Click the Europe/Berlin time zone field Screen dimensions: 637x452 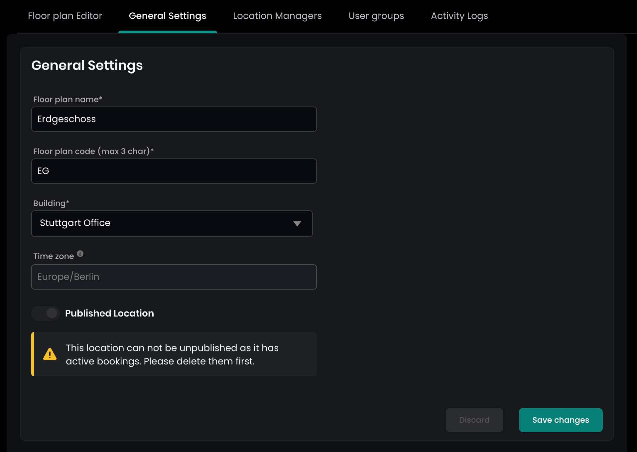[174, 277]
